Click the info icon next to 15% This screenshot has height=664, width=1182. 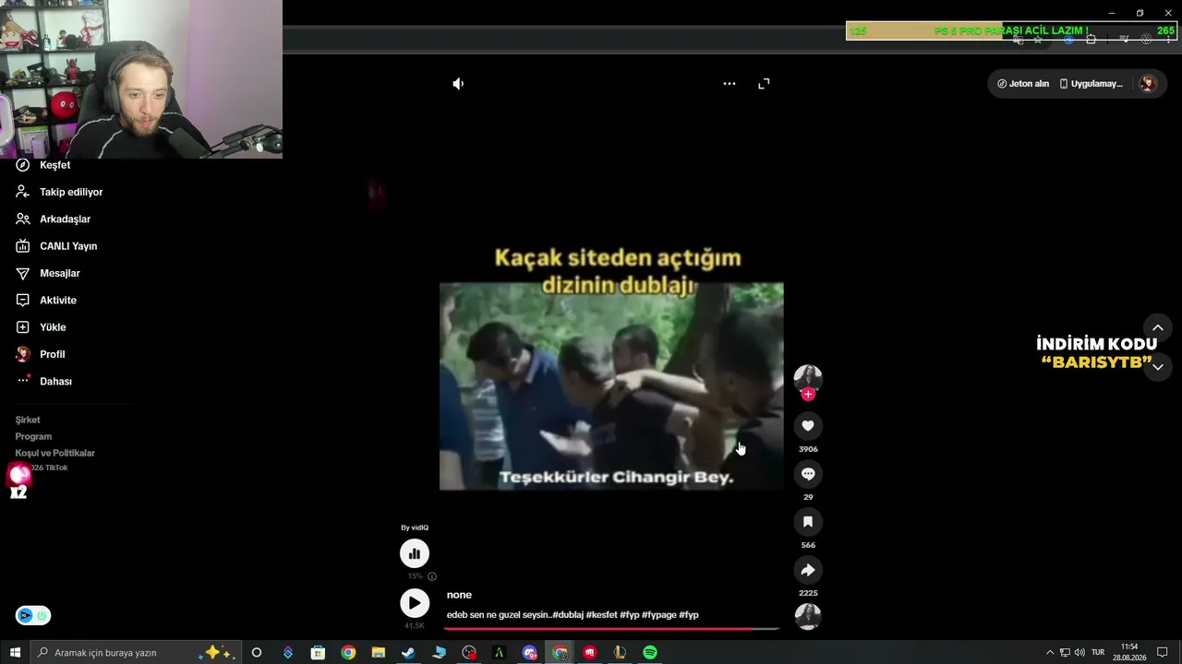point(432,576)
